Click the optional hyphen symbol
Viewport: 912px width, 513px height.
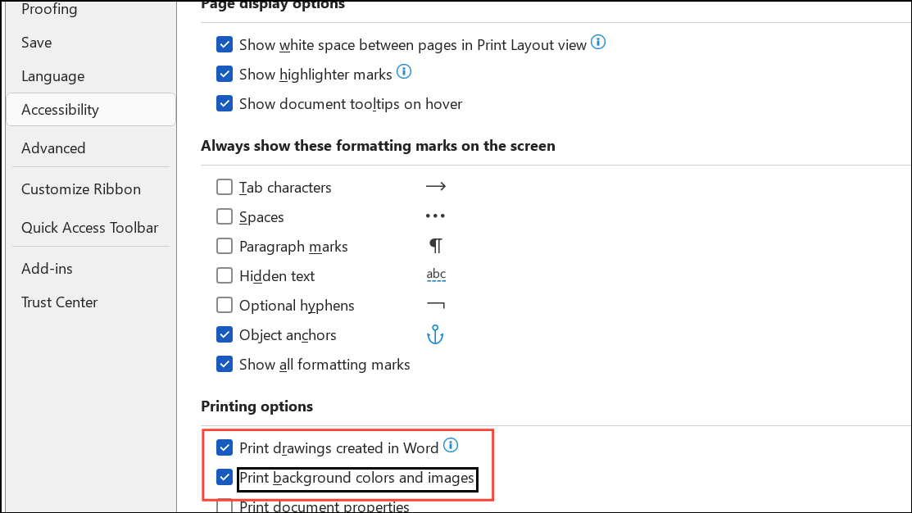click(435, 303)
